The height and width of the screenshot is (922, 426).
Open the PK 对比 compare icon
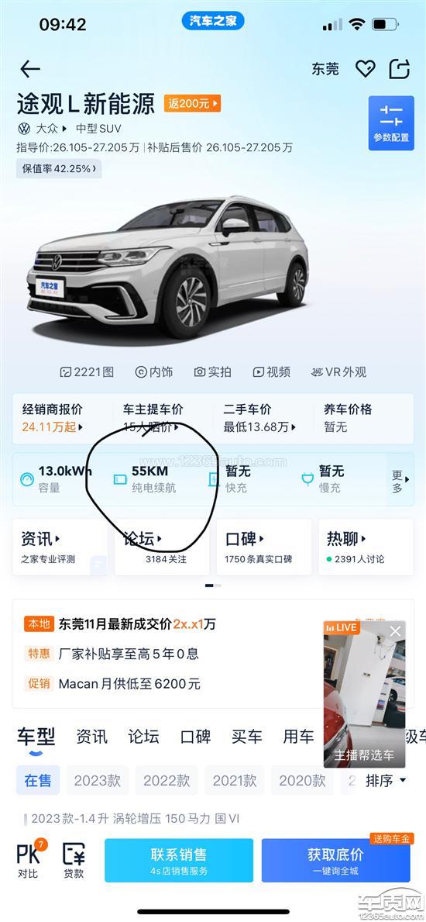click(29, 860)
